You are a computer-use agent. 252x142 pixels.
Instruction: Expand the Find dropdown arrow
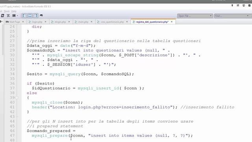[x=248, y=16]
